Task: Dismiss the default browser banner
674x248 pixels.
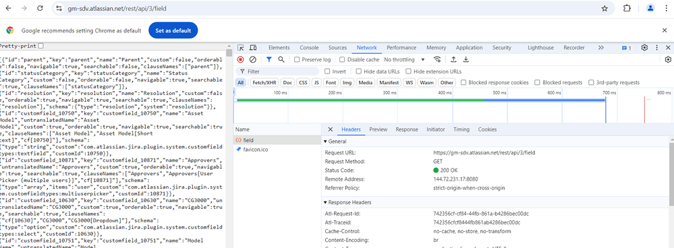Action: click(x=665, y=30)
